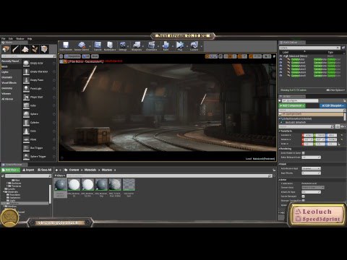Click the Cylinder icon in the place list
347x260 pixels.
pyautogui.click(x=26, y=123)
